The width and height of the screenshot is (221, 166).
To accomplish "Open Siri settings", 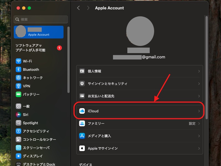I will tap(26, 115).
